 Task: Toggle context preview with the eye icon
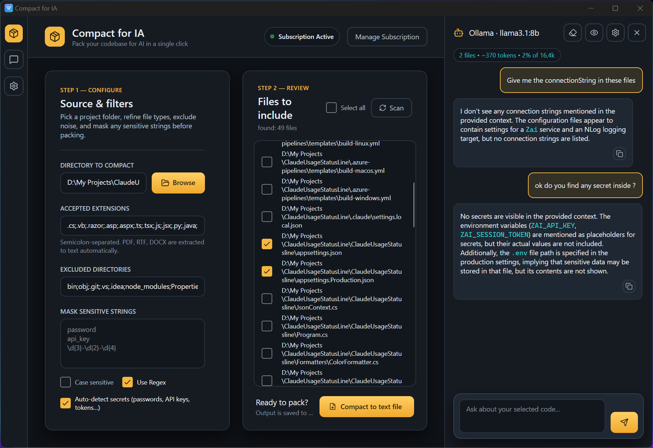(x=594, y=33)
